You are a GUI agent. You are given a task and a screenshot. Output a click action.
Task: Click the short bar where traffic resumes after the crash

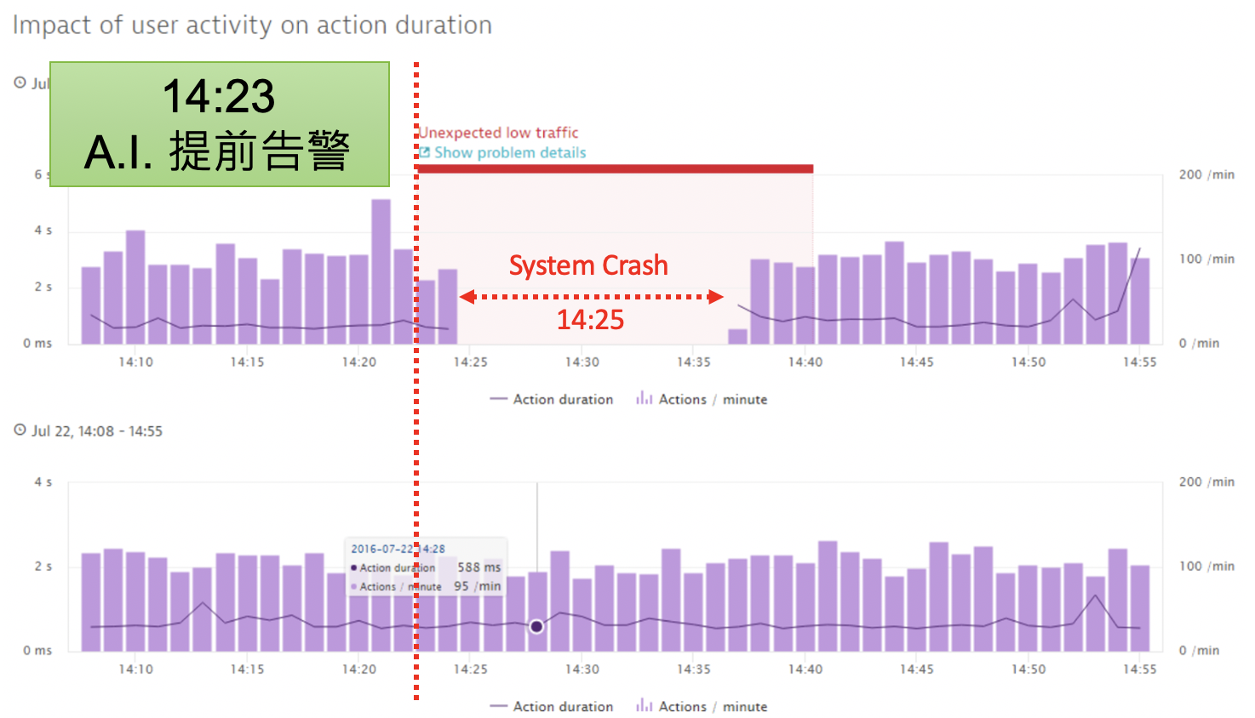tap(737, 336)
